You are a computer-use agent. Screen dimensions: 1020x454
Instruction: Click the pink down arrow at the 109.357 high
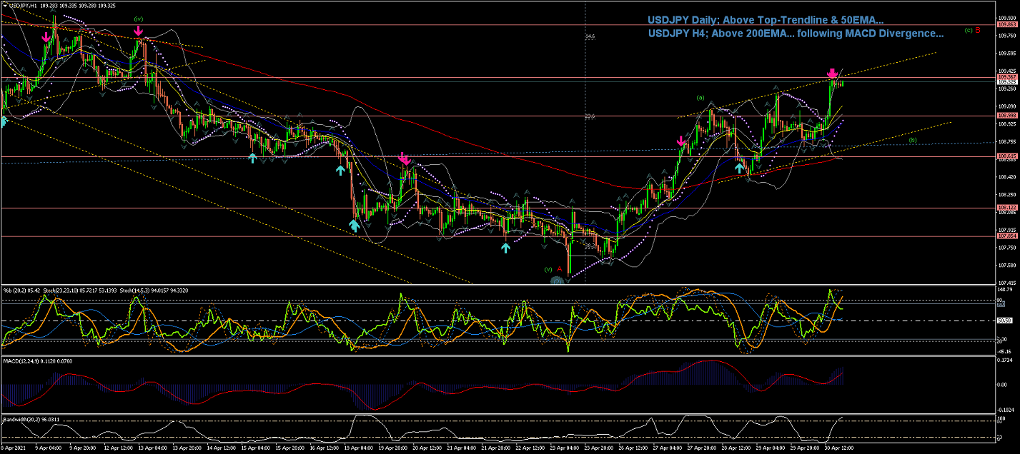coord(832,74)
